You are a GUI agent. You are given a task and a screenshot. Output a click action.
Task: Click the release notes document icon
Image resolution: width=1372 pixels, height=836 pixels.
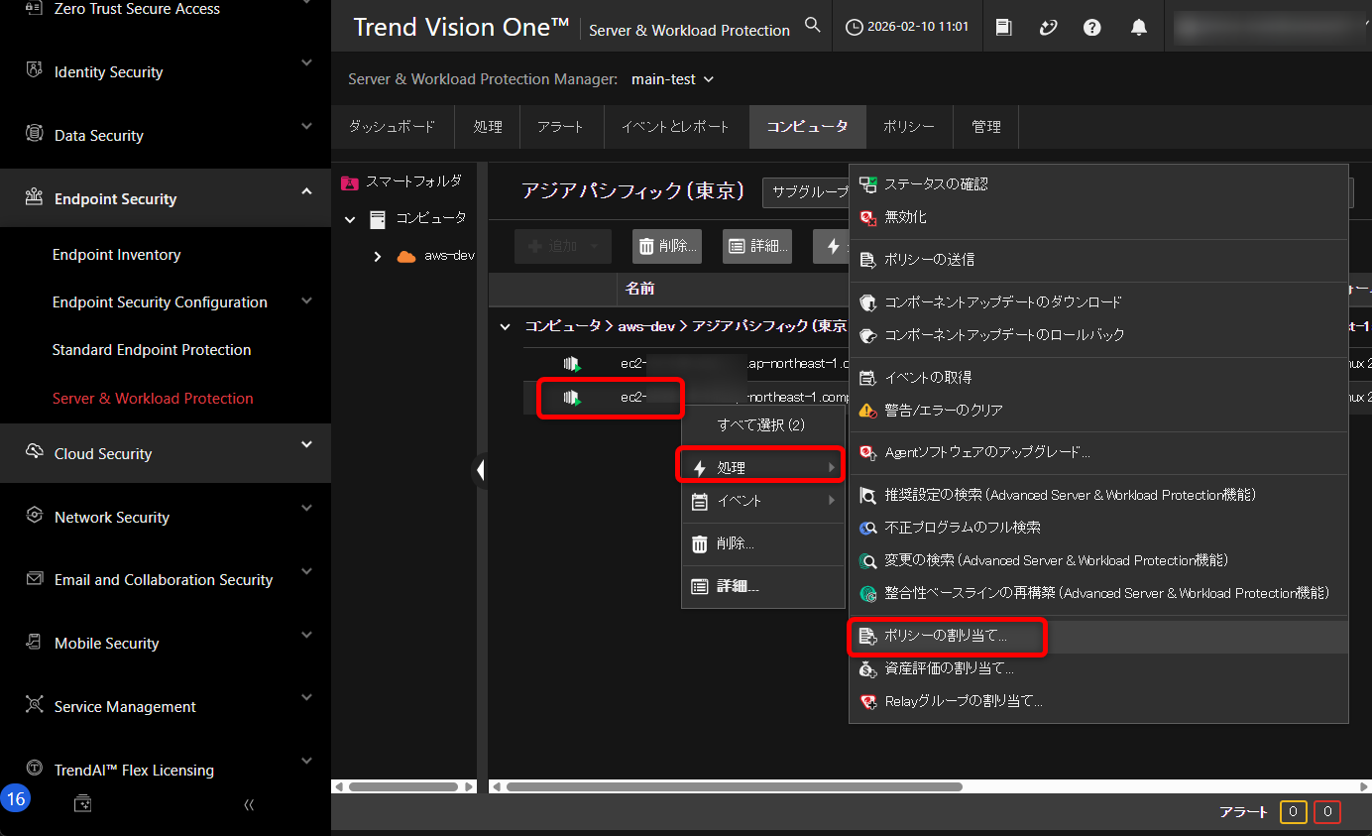click(x=1003, y=27)
